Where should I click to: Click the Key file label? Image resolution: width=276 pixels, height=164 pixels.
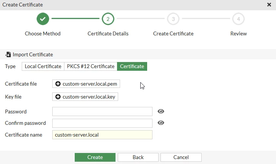coord(13,97)
